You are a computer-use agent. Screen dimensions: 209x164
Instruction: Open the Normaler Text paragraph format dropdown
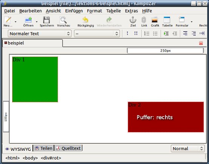click(x=40, y=33)
